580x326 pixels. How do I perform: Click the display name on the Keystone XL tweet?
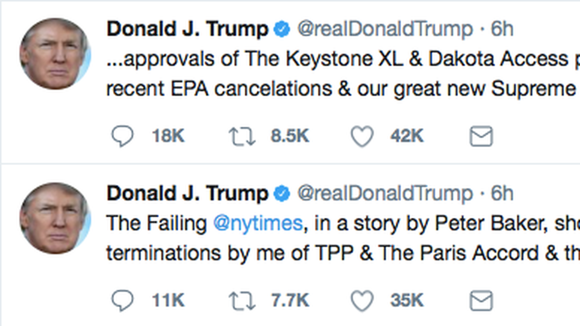[x=187, y=29]
